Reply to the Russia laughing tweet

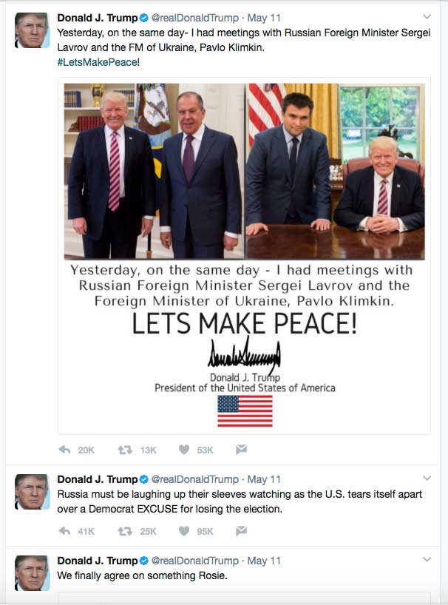tap(65, 531)
